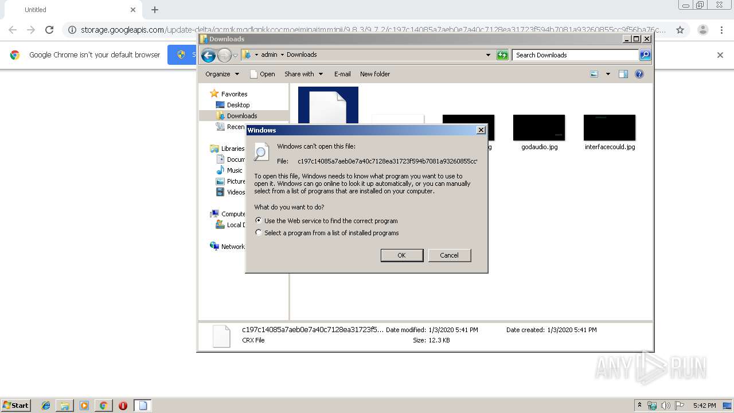The height and width of the screenshot is (413, 734).
Task: Open Windows Media Player taskbar icon
Action: point(84,406)
